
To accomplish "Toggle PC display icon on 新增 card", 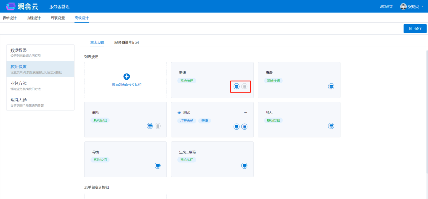I will coord(237,86).
